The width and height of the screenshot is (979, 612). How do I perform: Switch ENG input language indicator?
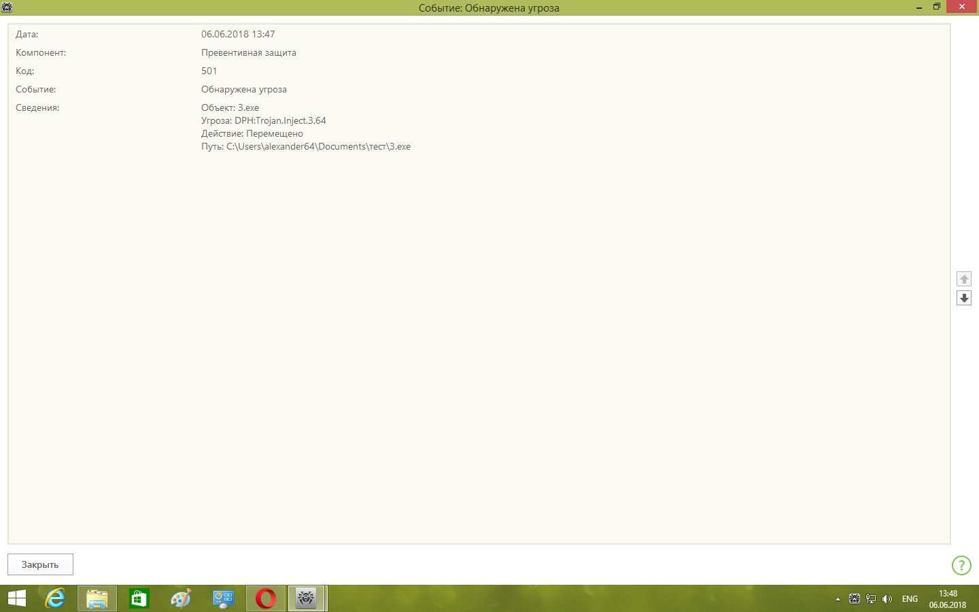[x=910, y=599]
